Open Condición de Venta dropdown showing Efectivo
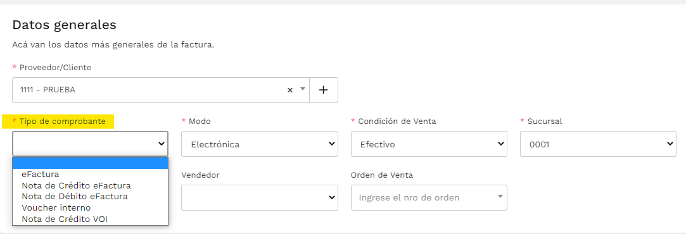The height and width of the screenshot is (234, 686). point(429,144)
